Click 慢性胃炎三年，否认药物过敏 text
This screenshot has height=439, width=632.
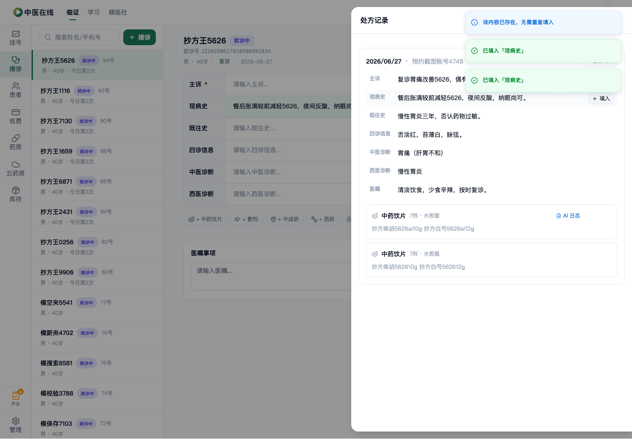(x=440, y=116)
